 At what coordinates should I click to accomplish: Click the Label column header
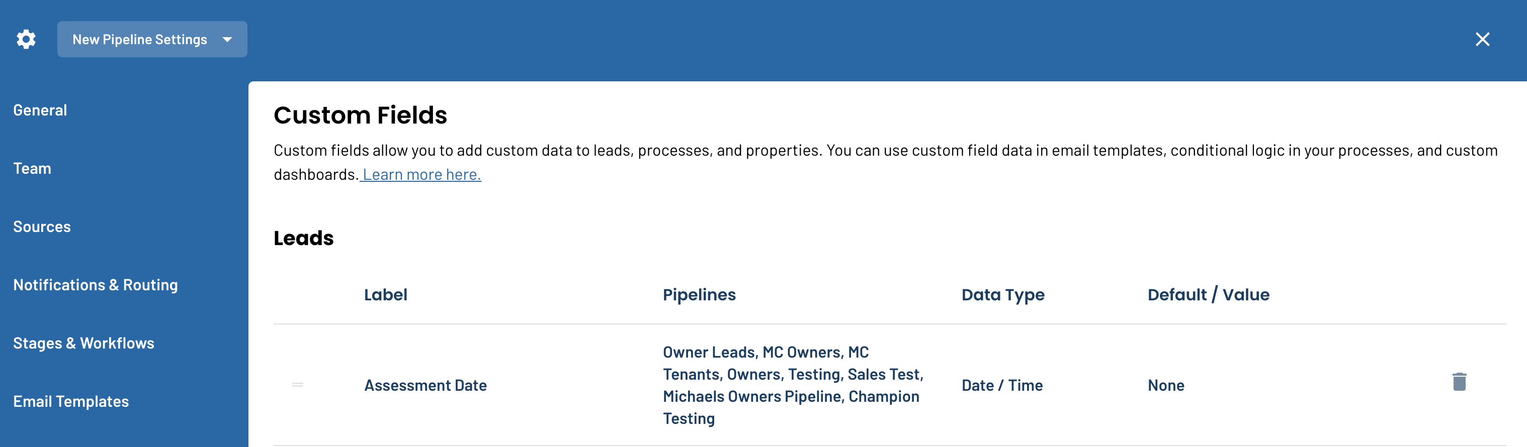tap(385, 295)
